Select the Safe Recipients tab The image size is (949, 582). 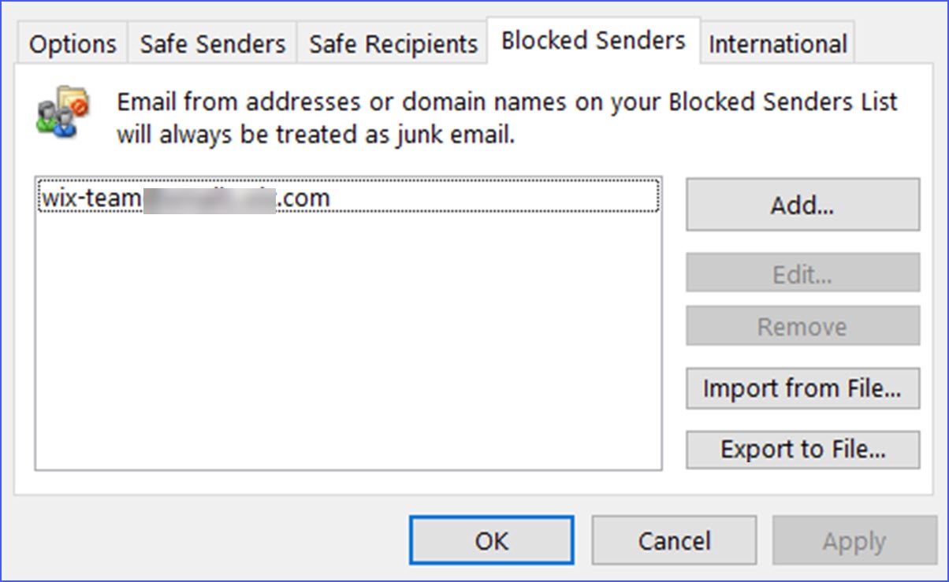pos(392,43)
